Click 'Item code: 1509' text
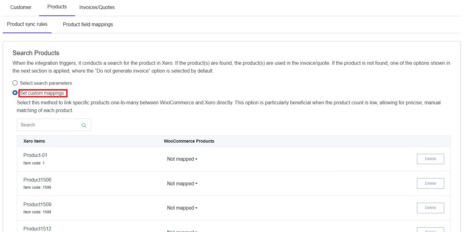The height and width of the screenshot is (232, 467). pyautogui.click(x=37, y=212)
